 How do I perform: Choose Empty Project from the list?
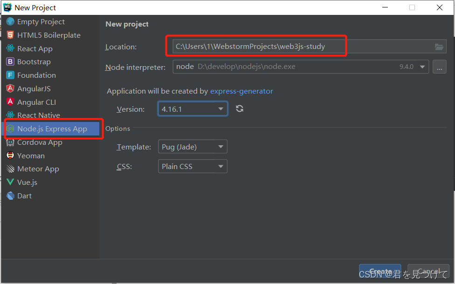[x=41, y=22]
